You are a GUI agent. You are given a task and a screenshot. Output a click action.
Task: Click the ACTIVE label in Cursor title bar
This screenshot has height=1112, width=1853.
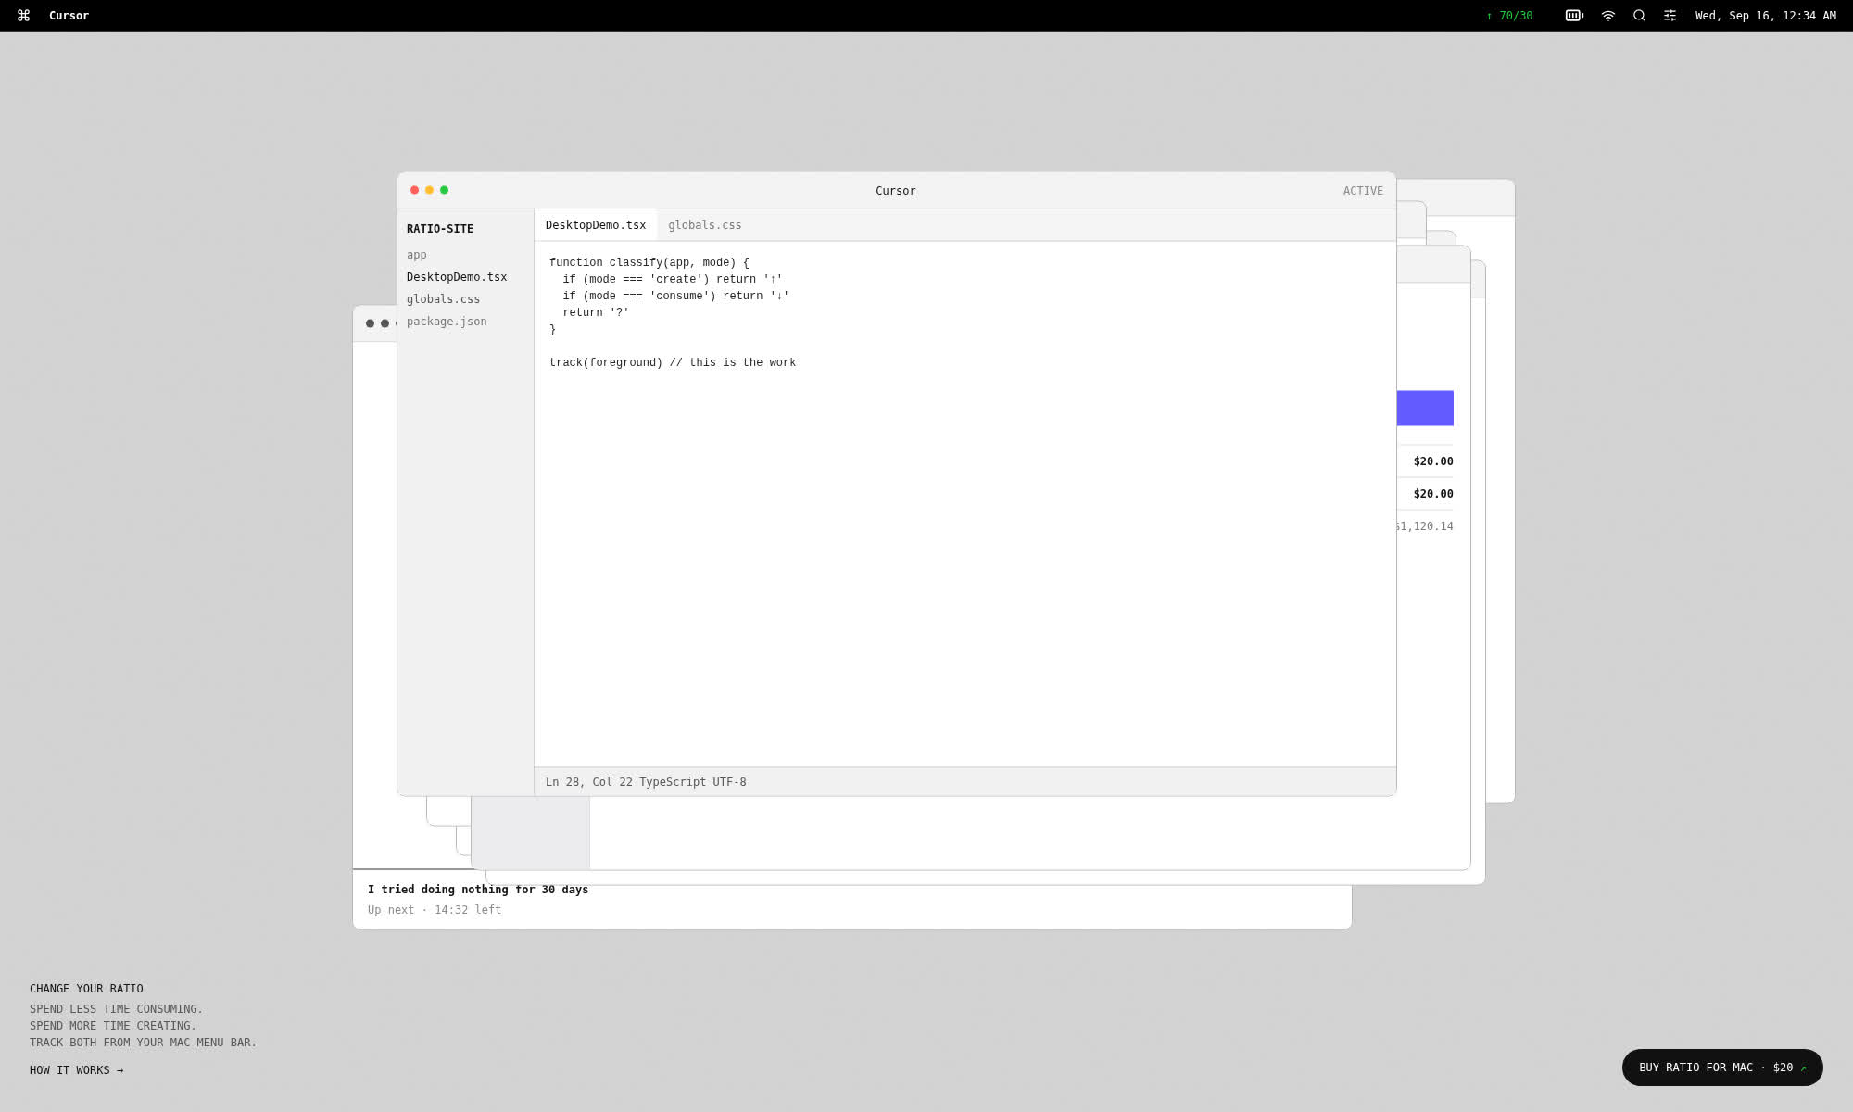click(1363, 191)
